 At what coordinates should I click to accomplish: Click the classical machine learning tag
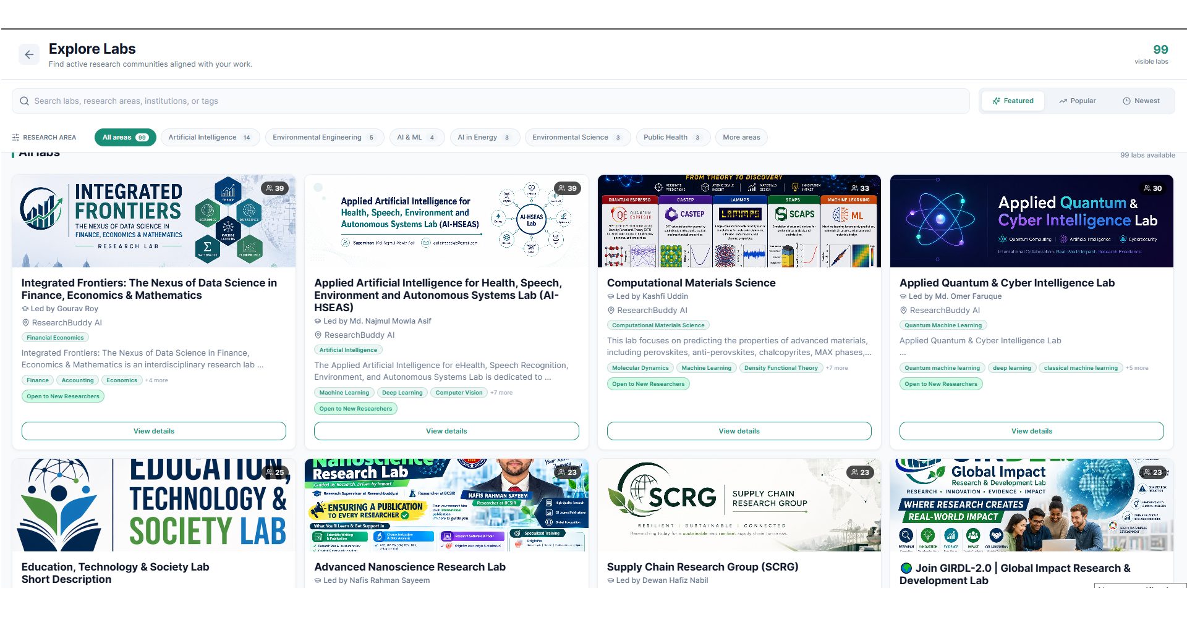pos(1081,368)
